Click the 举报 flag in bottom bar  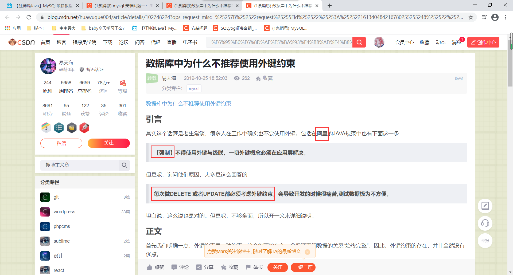tap(254, 267)
